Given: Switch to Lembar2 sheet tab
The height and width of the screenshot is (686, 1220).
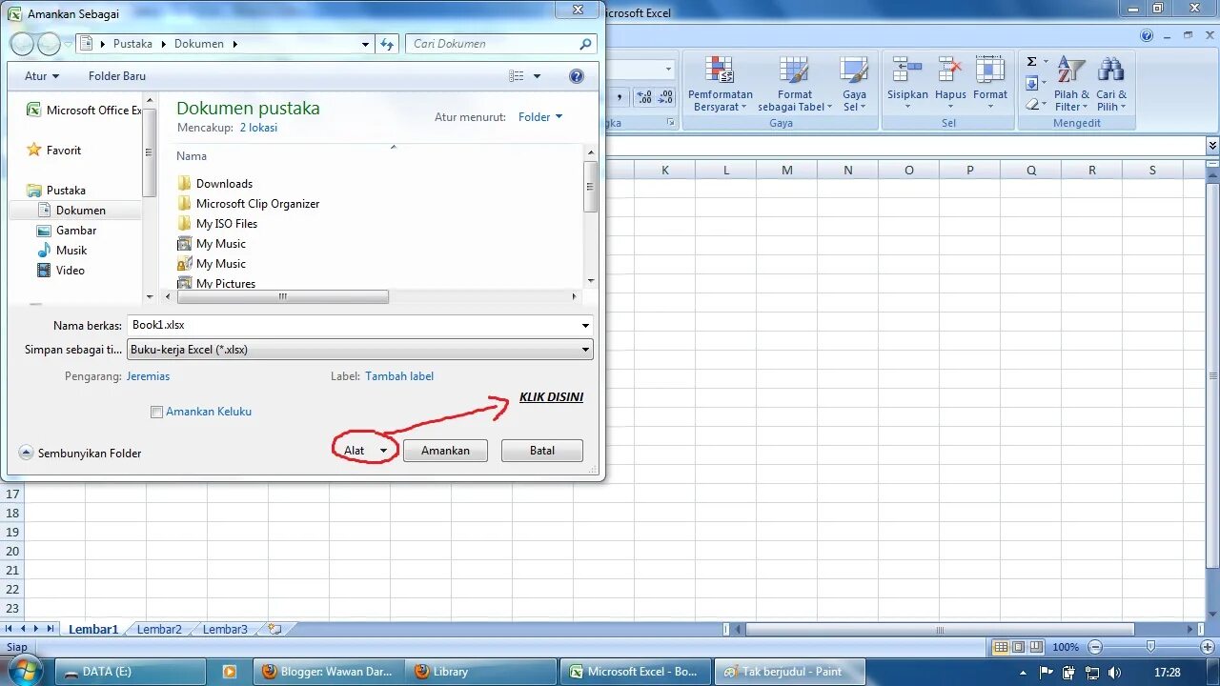Looking at the screenshot, I should tap(159, 629).
